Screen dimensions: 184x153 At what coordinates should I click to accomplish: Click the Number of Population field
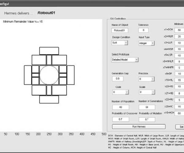click(x=121, y=107)
